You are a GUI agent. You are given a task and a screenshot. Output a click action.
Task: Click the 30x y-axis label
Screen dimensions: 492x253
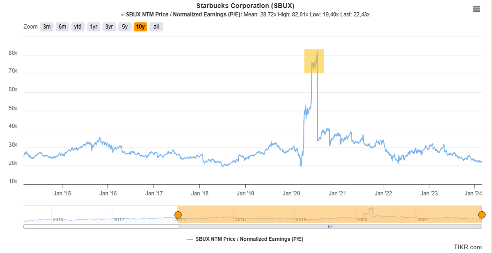(x=13, y=145)
